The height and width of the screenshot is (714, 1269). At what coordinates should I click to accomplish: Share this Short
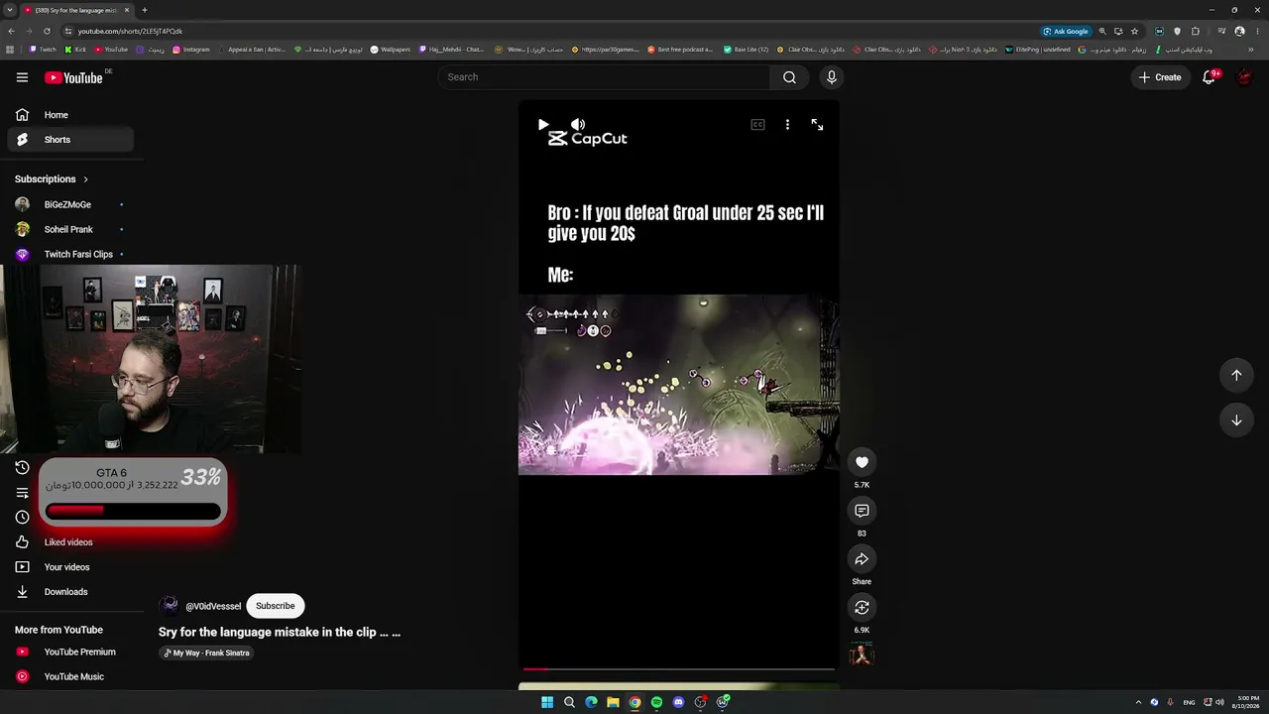coord(862,559)
